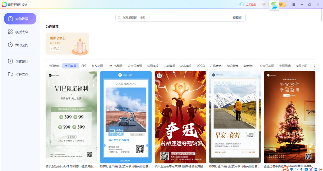
Task: Open the gray chevron dropdown beside 立即登录
Action: 264,4
